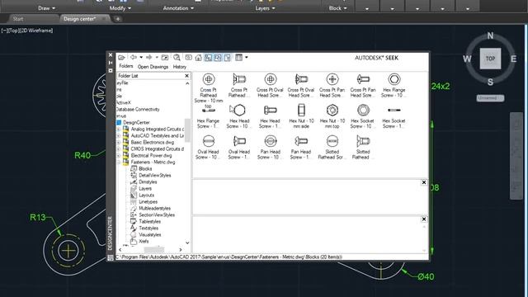The image size is (528, 297).
Task: Switch to the History tab
Action: [180, 67]
